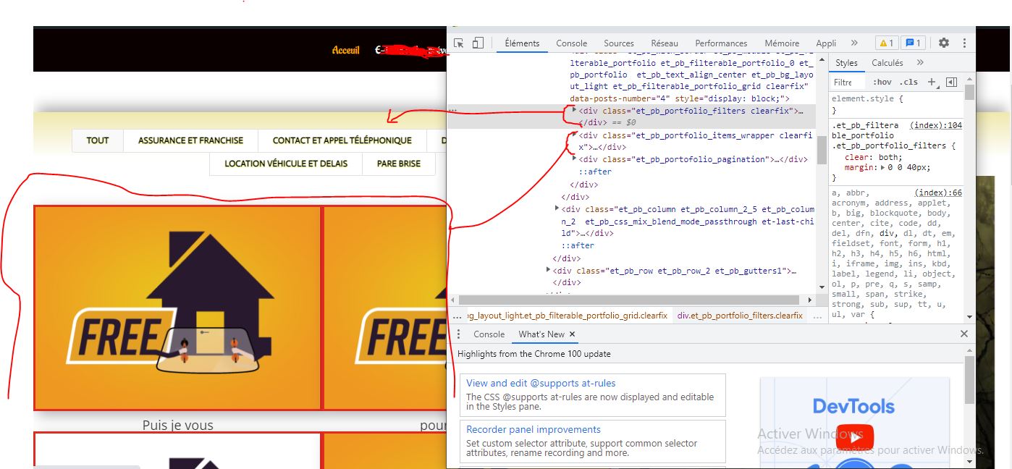Expand the et_pb_portfolio_filters div node
Viewport: 1012px width, 469px height.
click(575, 110)
